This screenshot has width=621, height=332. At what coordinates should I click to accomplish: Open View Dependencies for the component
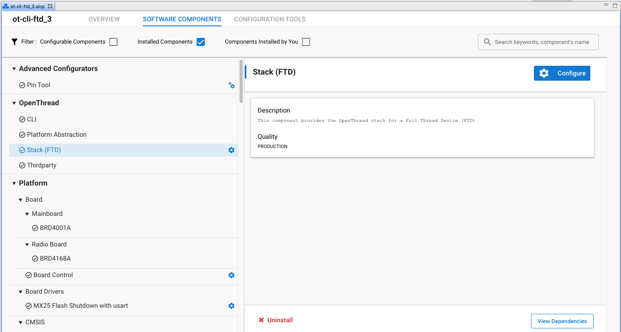point(562,321)
